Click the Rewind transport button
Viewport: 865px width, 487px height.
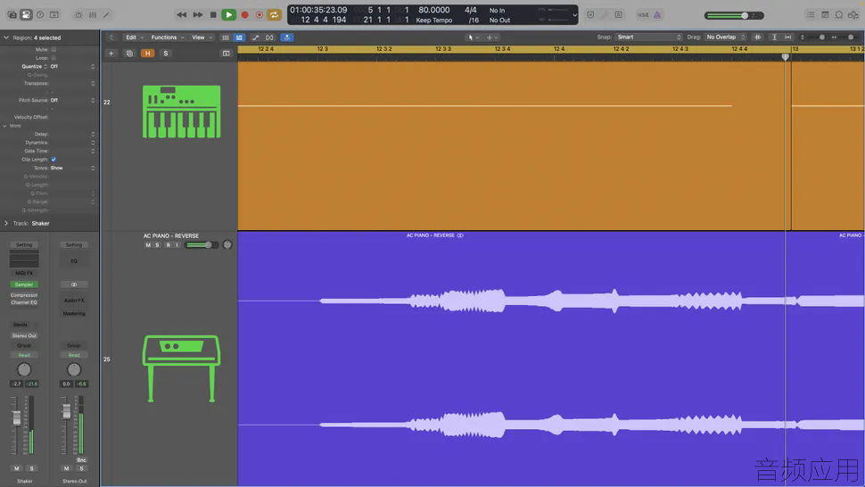(x=182, y=15)
